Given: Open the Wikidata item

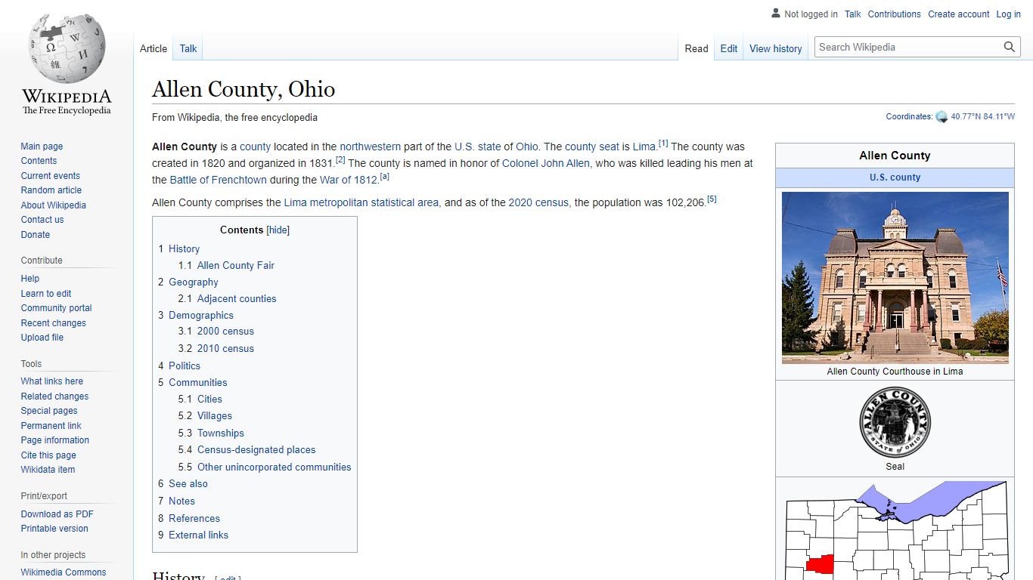Looking at the screenshot, I should [48, 470].
